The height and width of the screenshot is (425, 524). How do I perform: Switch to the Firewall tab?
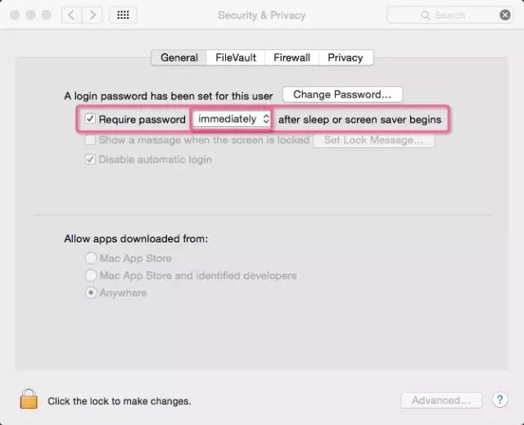pyautogui.click(x=291, y=57)
